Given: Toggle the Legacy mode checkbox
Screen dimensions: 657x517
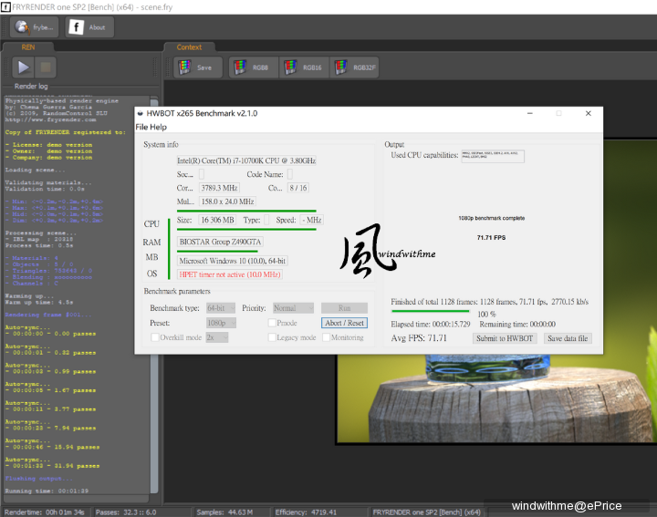Looking at the screenshot, I should click(x=272, y=337).
